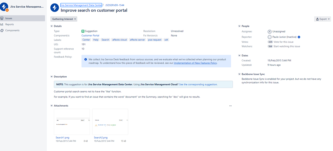Open the JSDSERVER-1544 issue key link
The width and height of the screenshot is (333, 151).
click(115, 5)
